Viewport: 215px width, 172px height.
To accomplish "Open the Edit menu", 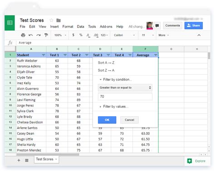I will coord(32,27).
